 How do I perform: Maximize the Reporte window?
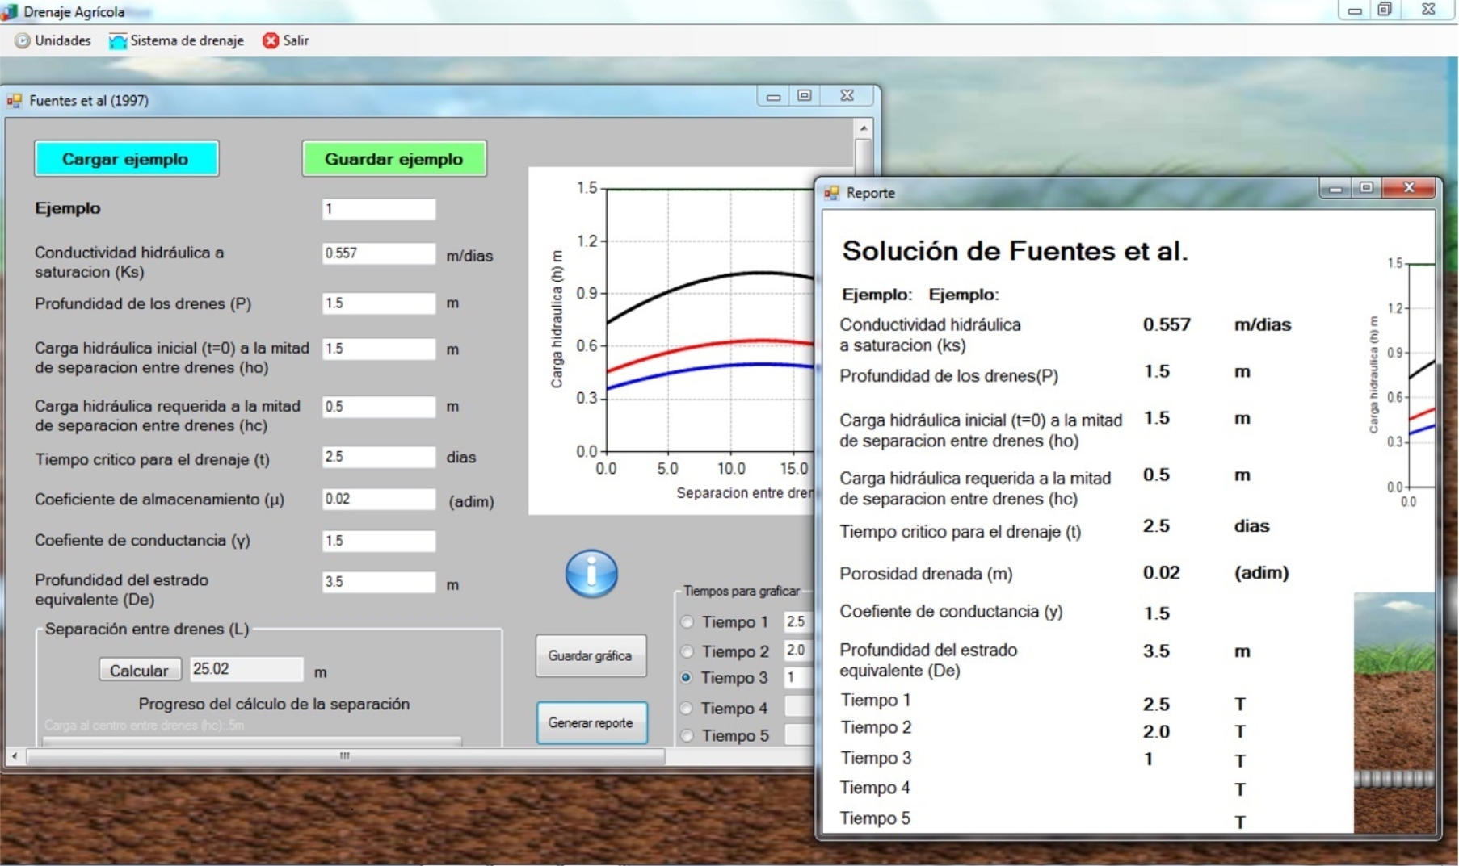coord(1366,188)
